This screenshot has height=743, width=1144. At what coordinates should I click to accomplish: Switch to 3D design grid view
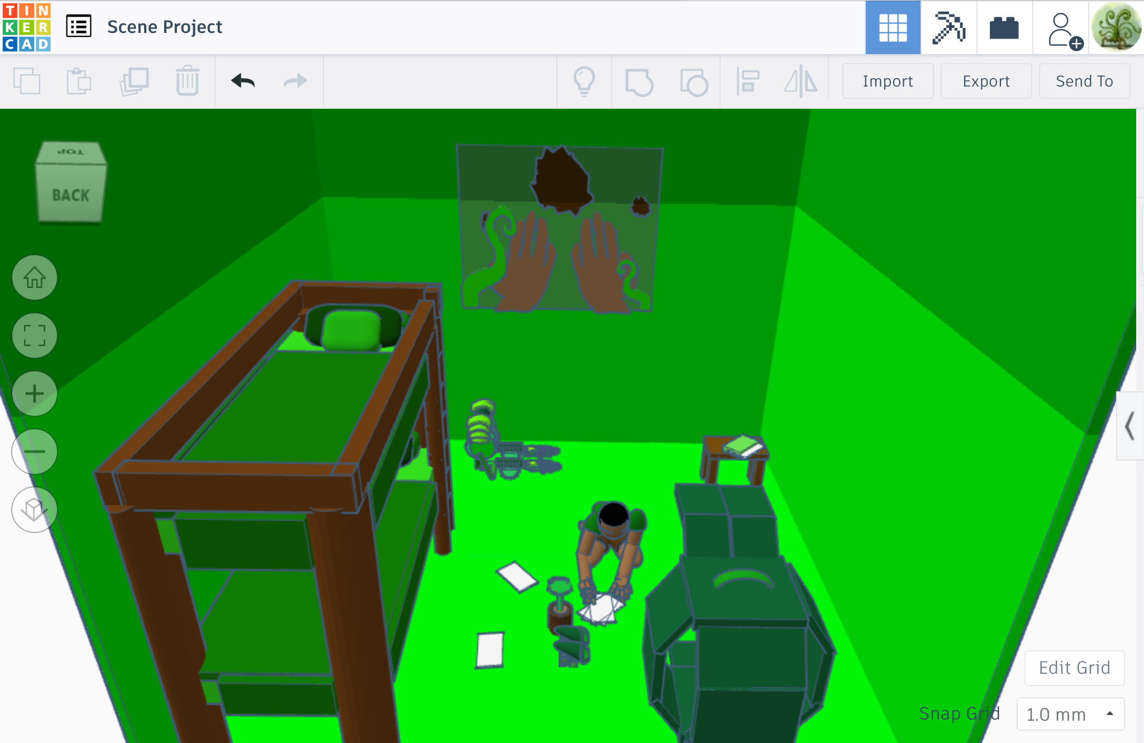click(x=893, y=27)
